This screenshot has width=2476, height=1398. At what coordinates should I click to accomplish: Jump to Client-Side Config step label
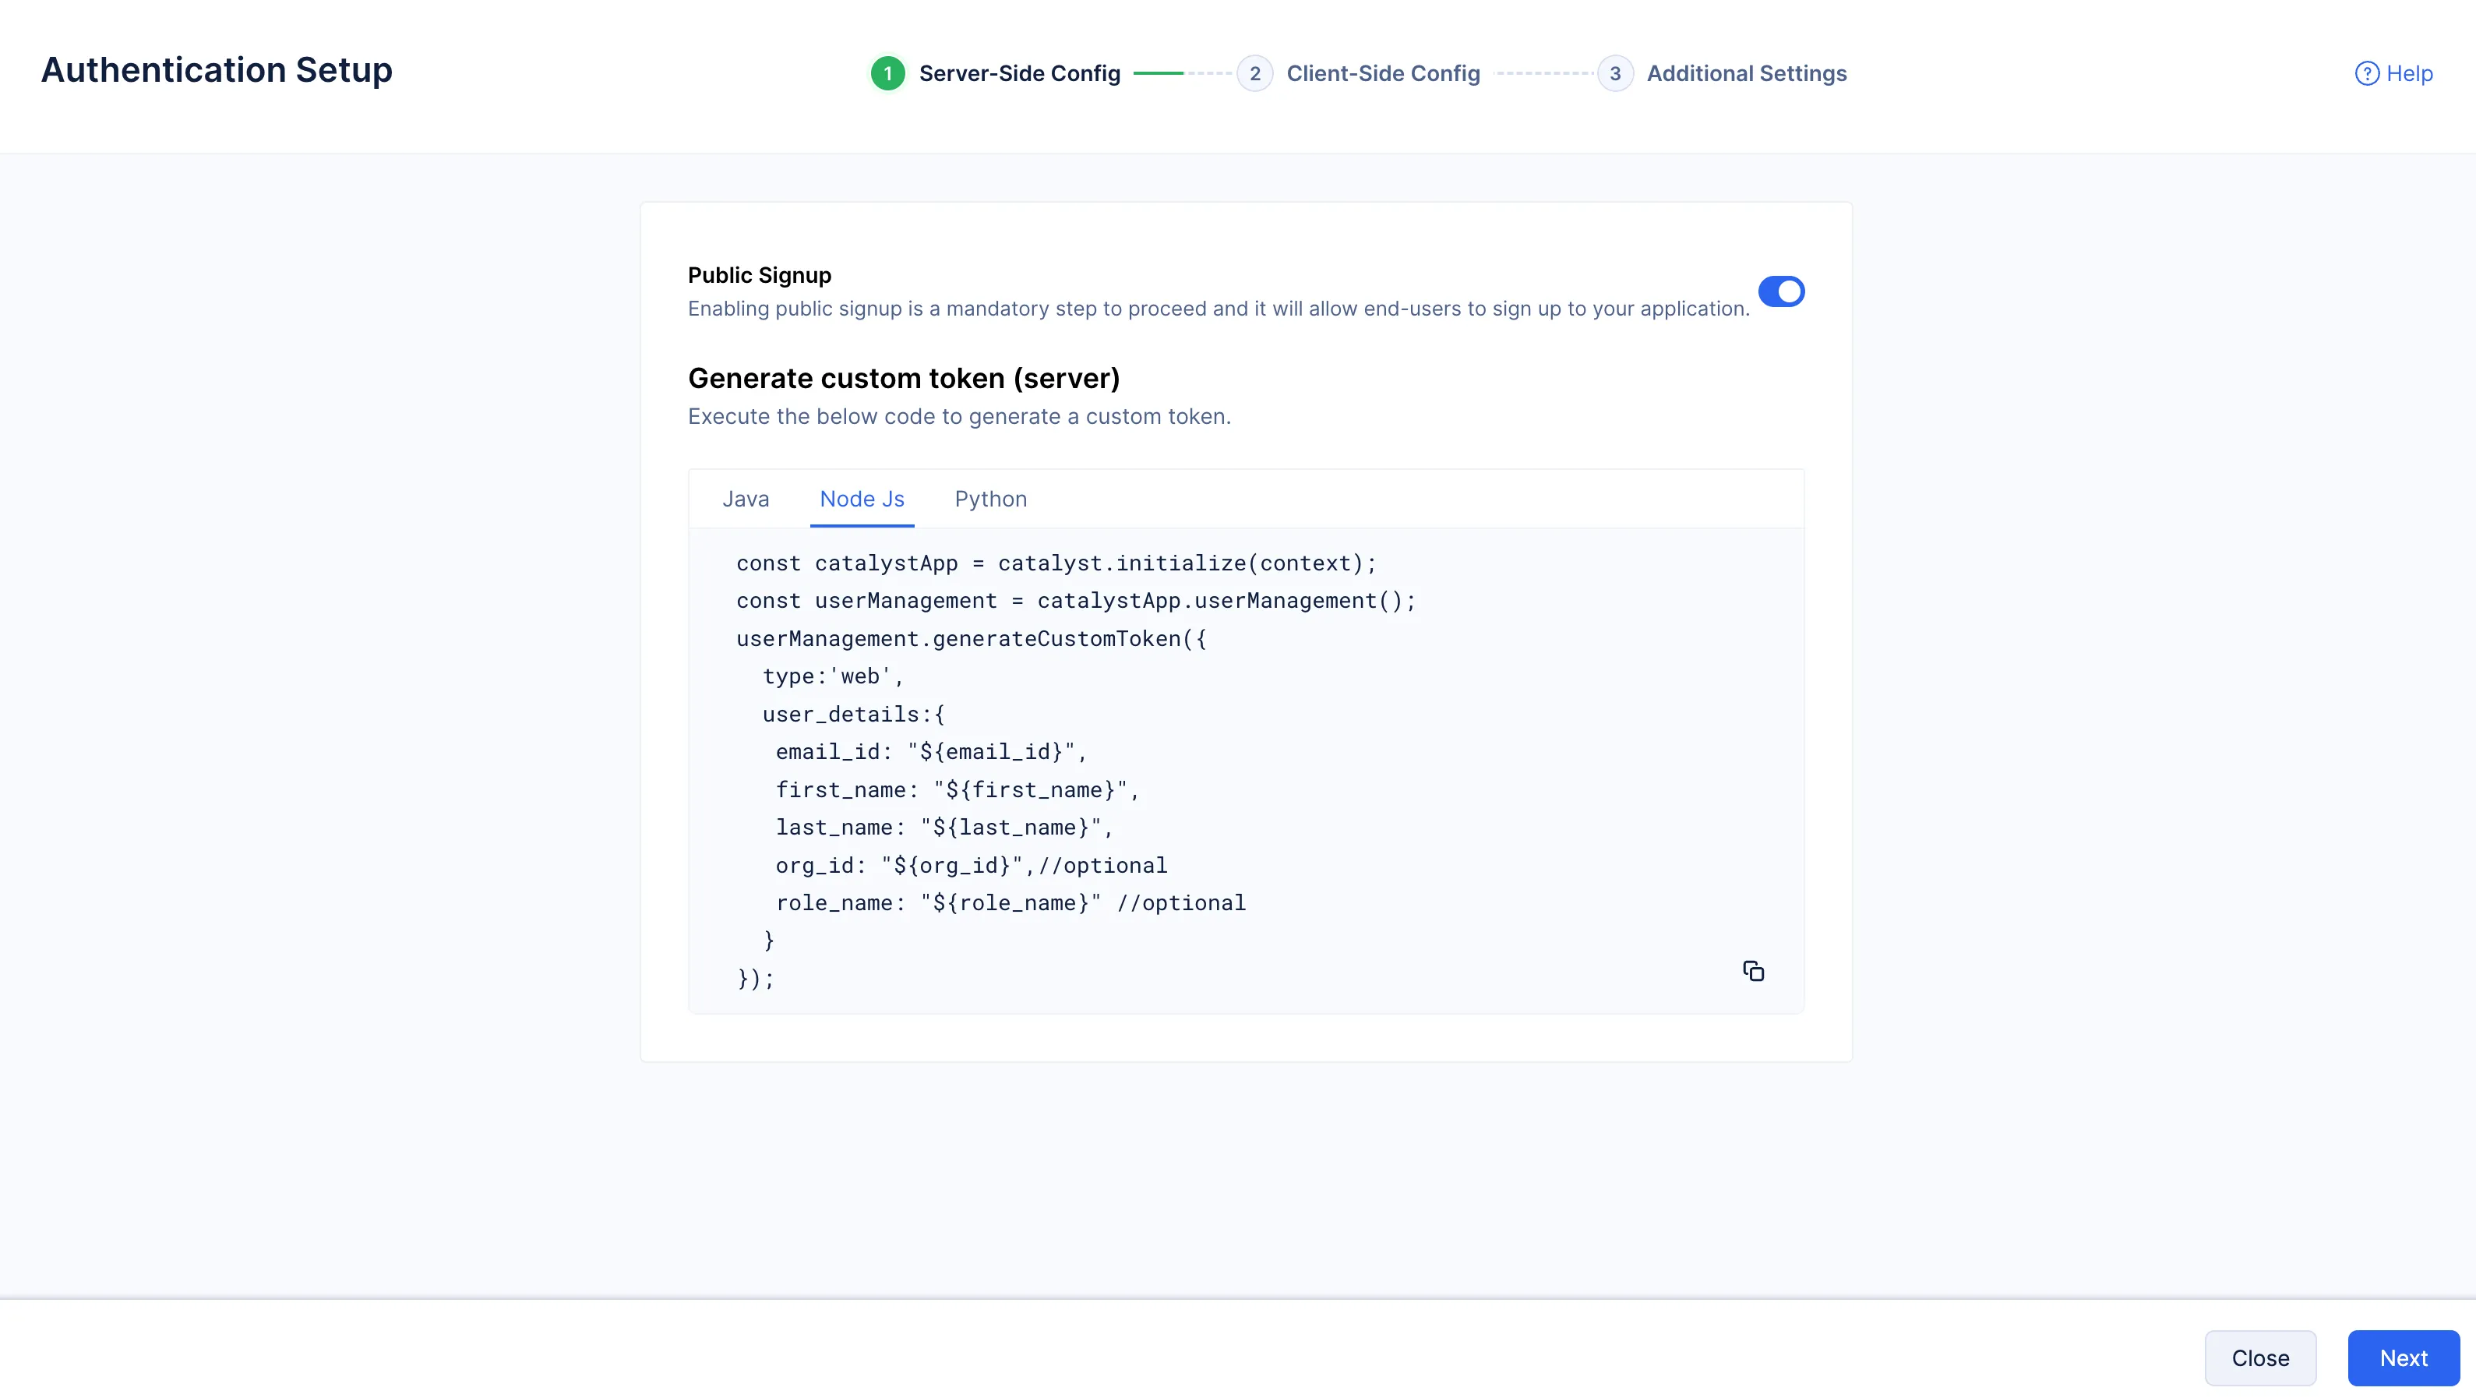click(1382, 74)
